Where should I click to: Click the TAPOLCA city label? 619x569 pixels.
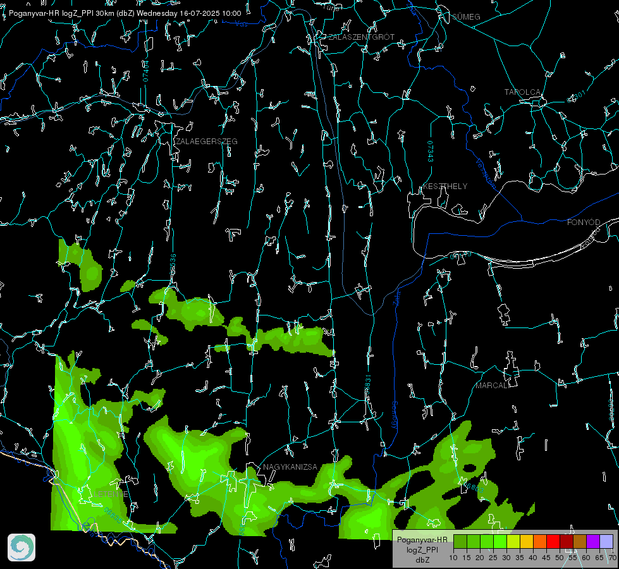523,92
